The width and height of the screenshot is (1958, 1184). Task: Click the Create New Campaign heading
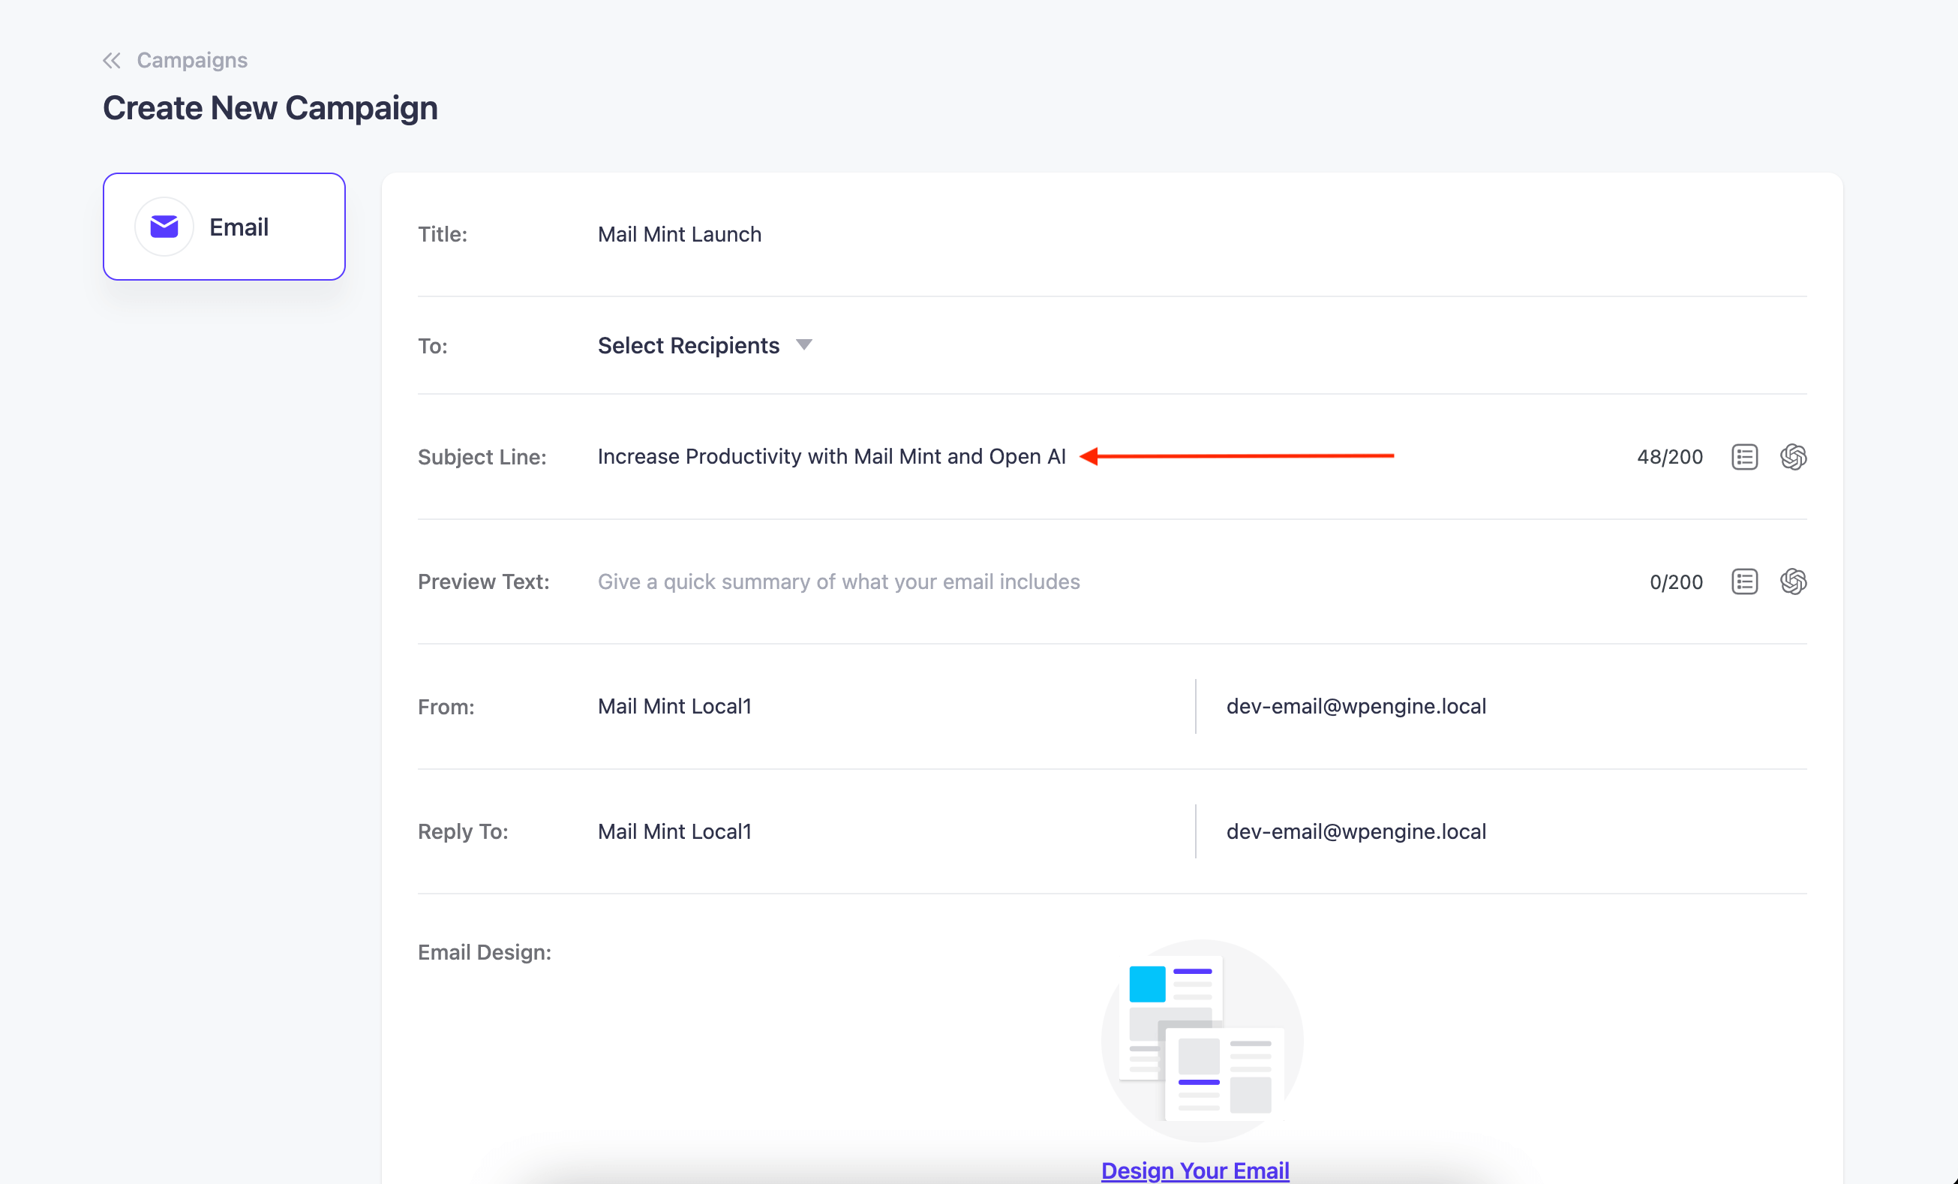tap(270, 108)
